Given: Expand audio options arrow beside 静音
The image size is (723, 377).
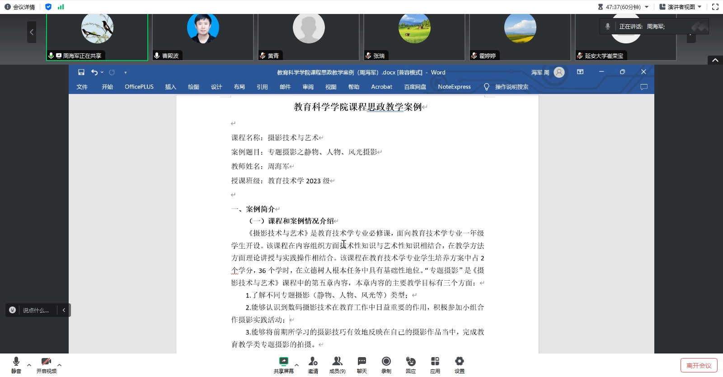Looking at the screenshot, I should click(29, 365).
